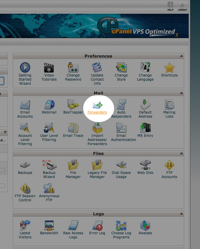Open Latest Visitors icon
Image resolution: width=200 pixels, height=249 pixels.
[x=25, y=225]
